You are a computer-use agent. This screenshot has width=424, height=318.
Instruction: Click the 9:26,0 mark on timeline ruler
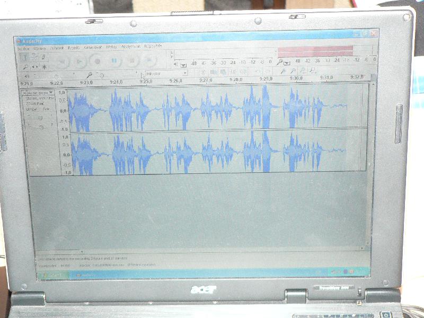(176, 81)
